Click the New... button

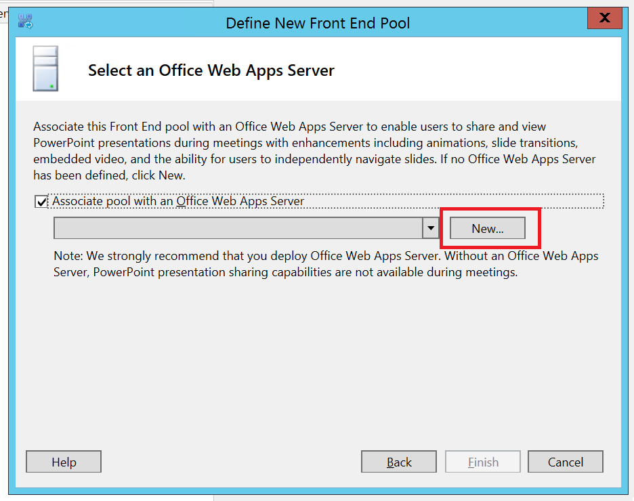point(488,228)
